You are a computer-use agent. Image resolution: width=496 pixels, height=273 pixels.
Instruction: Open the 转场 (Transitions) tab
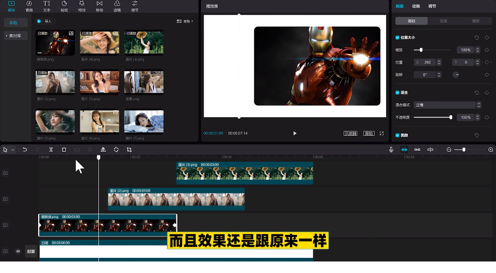point(99,7)
